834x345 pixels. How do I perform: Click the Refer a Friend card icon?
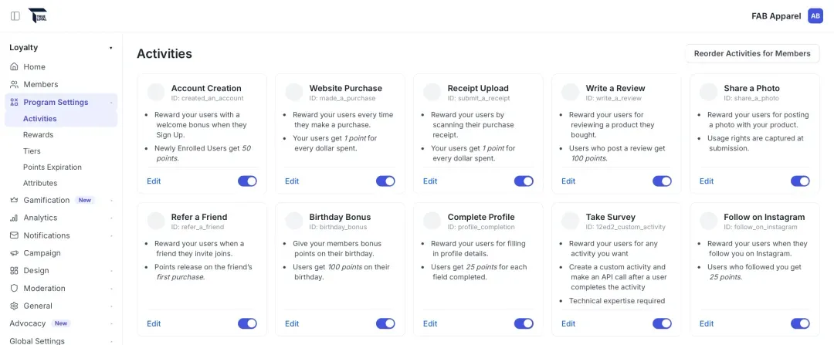[156, 221]
